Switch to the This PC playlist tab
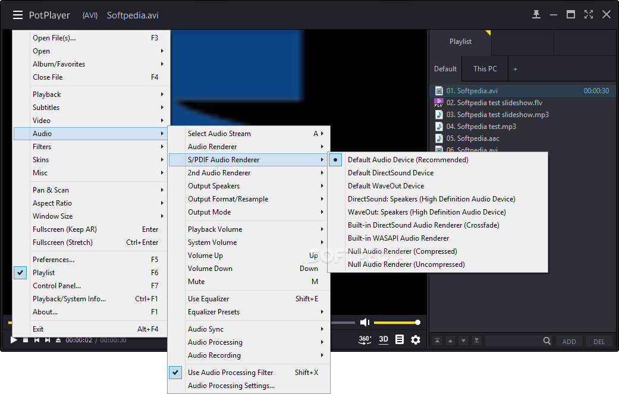The image size is (619, 394). coord(485,68)
